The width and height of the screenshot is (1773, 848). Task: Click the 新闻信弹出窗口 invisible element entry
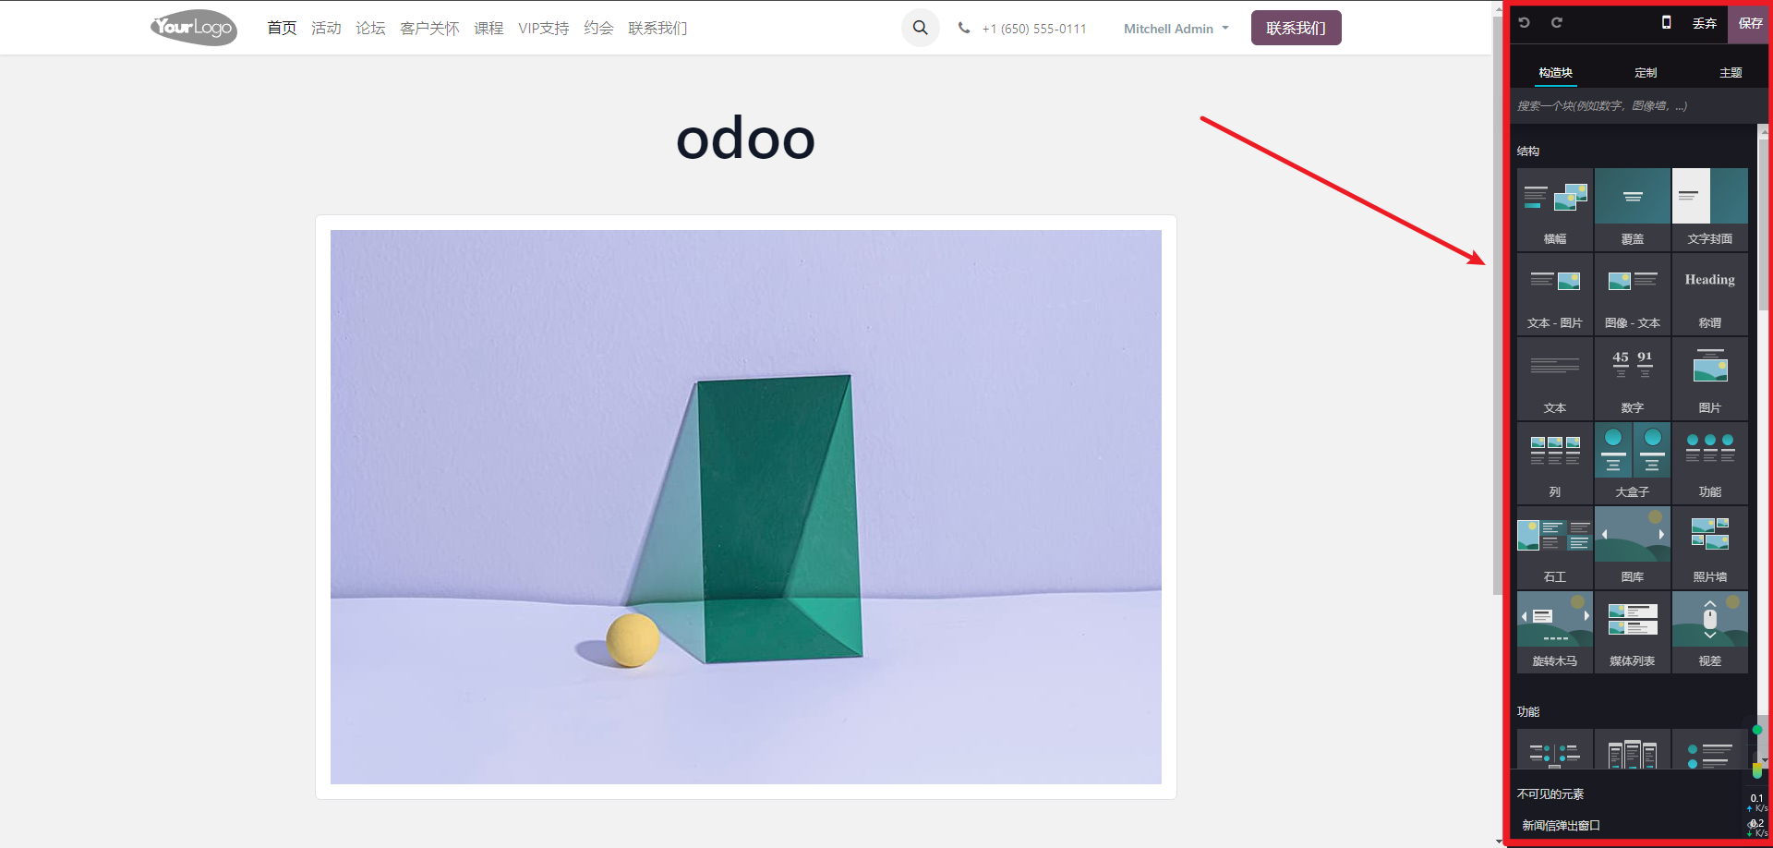click(1561, 826)
